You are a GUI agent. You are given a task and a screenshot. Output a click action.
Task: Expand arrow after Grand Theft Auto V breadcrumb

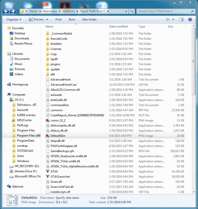coord(108,11)
